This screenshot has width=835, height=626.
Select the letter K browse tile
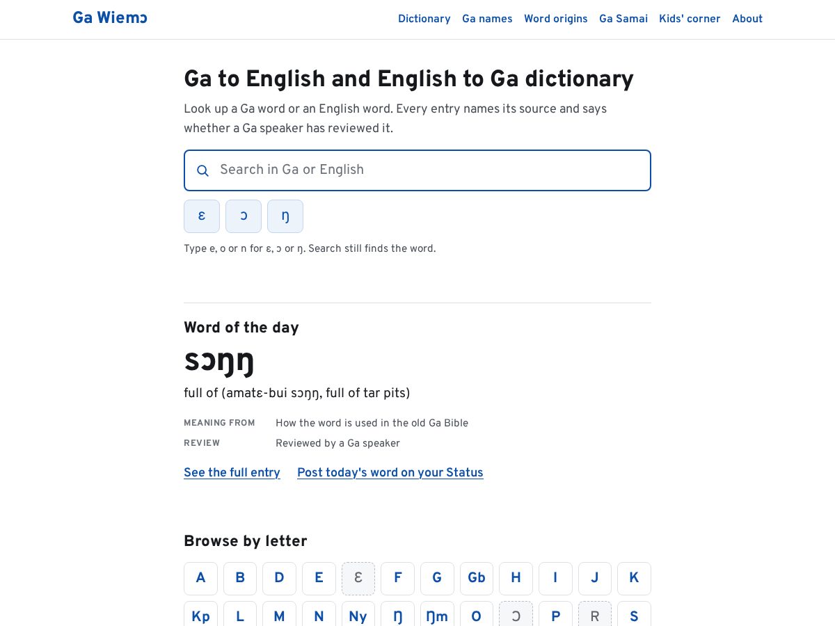634,579
